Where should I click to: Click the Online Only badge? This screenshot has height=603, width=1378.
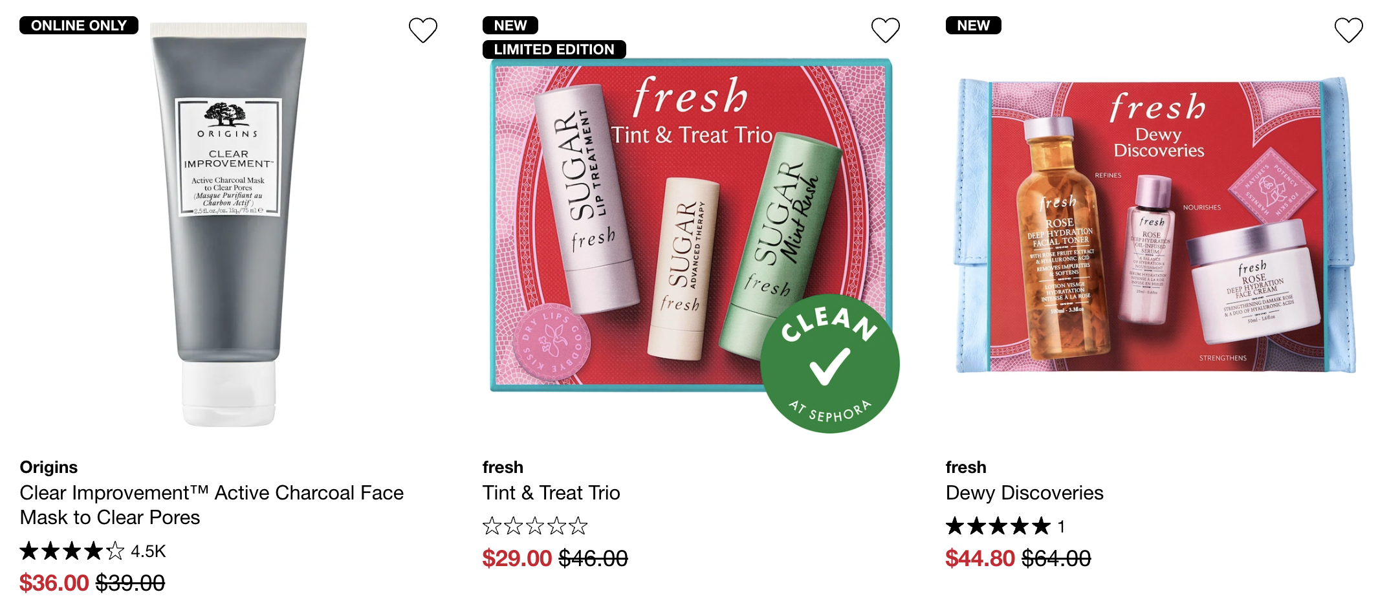79,25
